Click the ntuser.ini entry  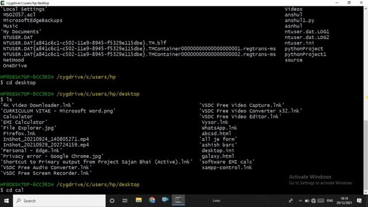tap(299, 43)
